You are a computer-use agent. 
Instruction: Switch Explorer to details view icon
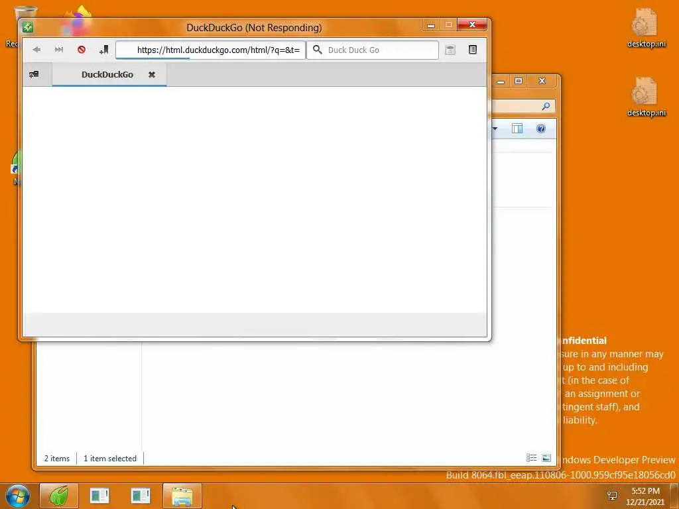click(x=531, y=458)
